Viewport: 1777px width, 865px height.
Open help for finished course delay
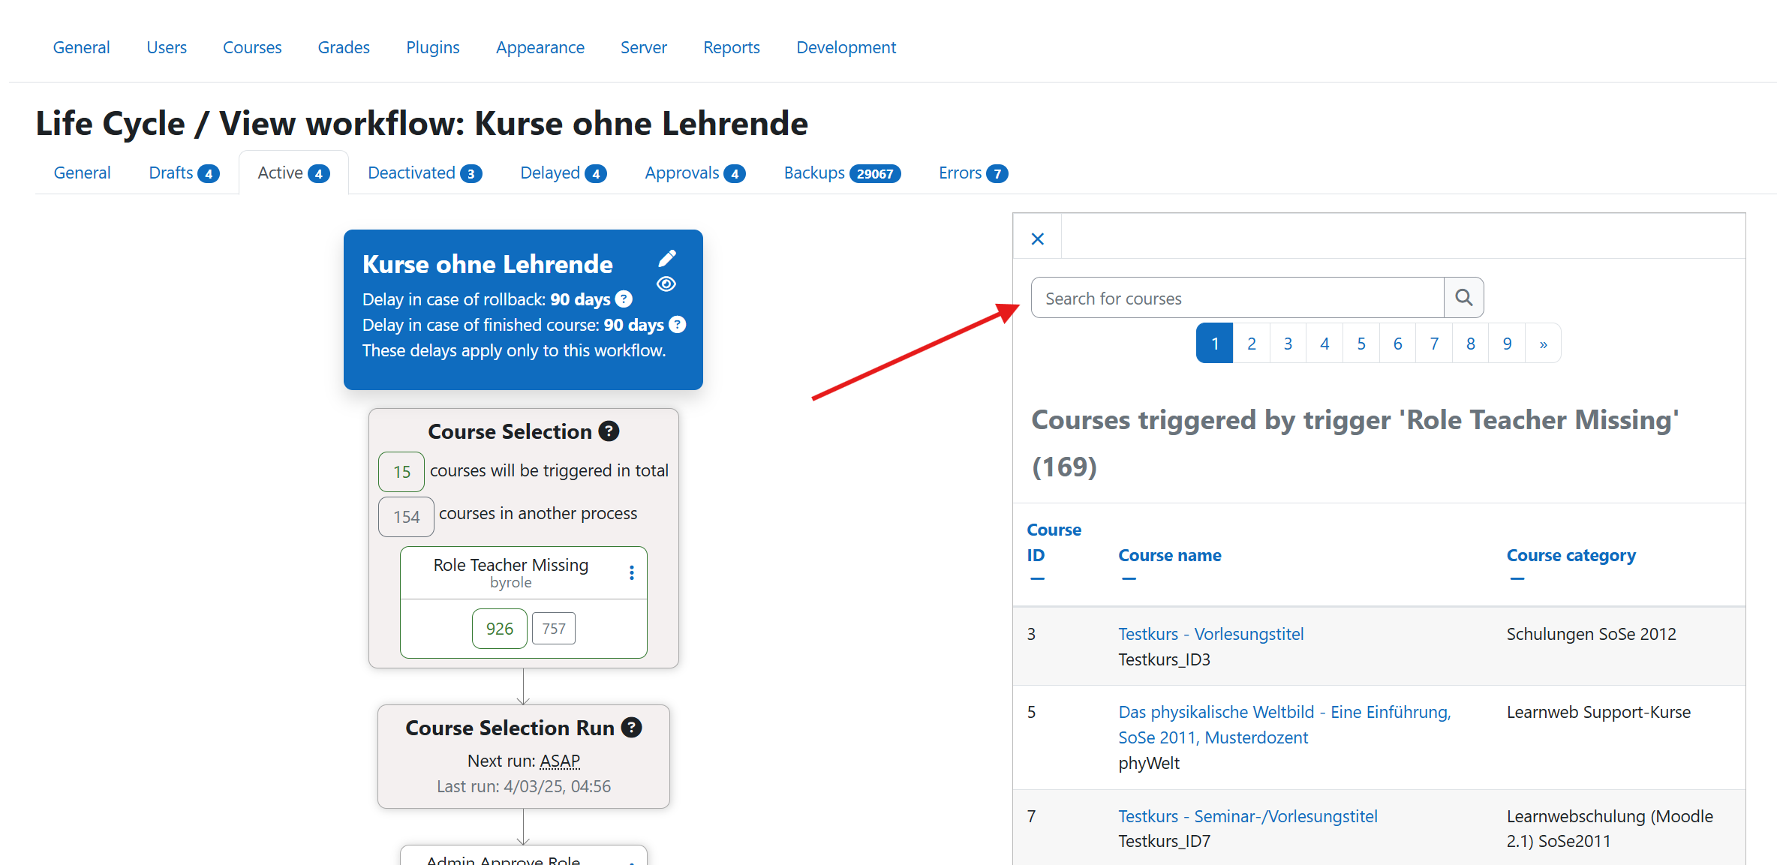pyautogui.click(x=677, y=325)
